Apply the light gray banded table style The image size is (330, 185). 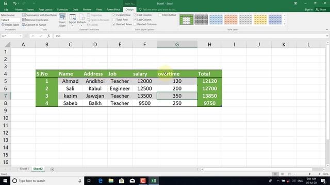(245, 20)
